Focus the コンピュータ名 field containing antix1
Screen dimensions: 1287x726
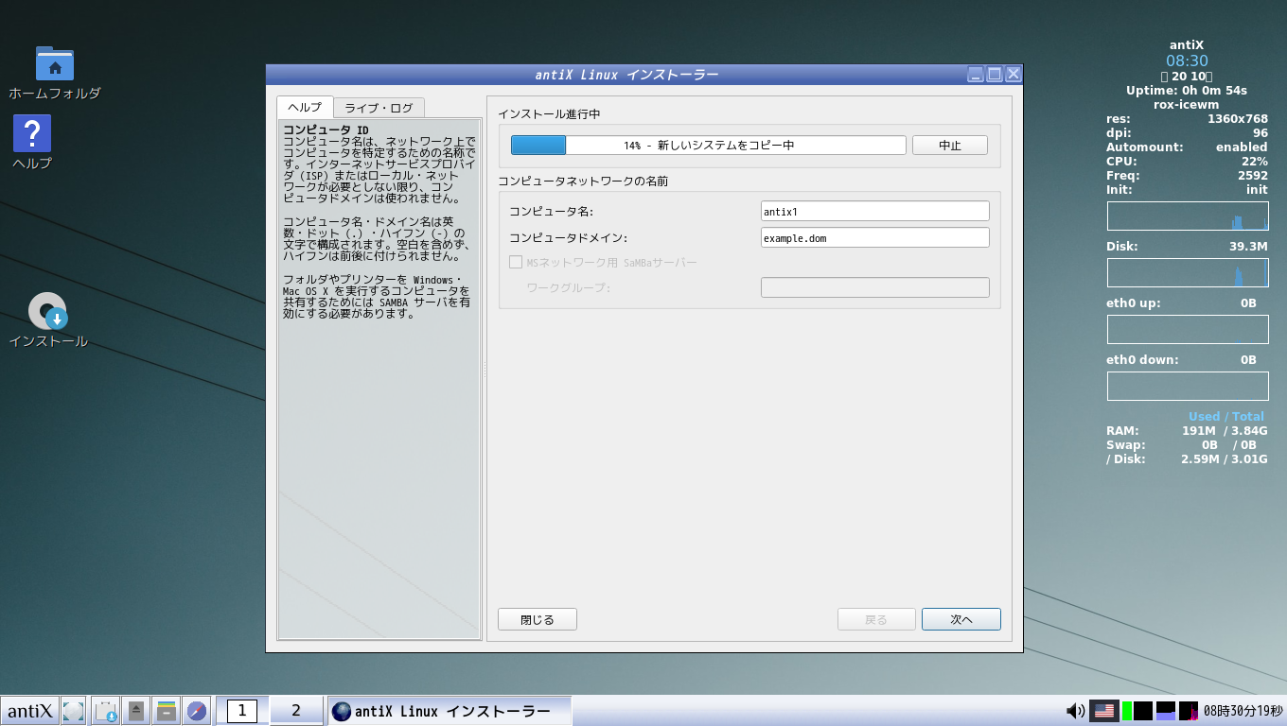pos(875,211)
